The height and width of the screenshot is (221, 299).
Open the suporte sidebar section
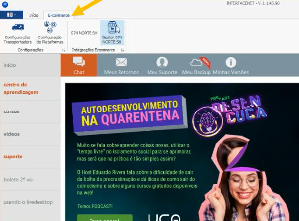[x=13, y=157]
